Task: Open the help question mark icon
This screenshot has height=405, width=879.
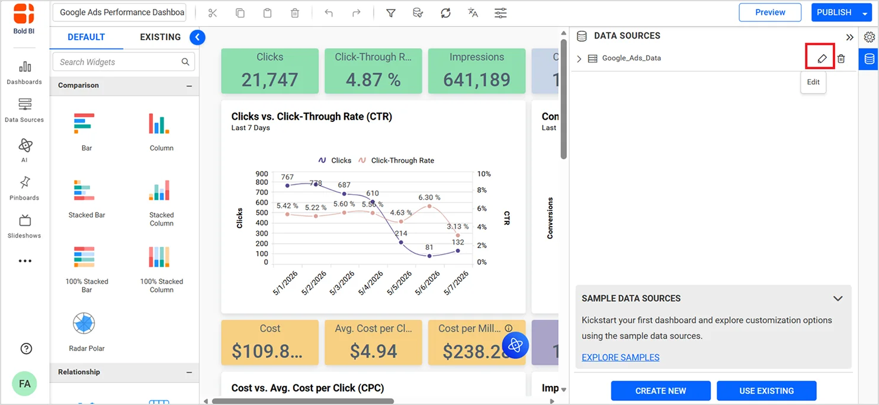Action: 26,349
